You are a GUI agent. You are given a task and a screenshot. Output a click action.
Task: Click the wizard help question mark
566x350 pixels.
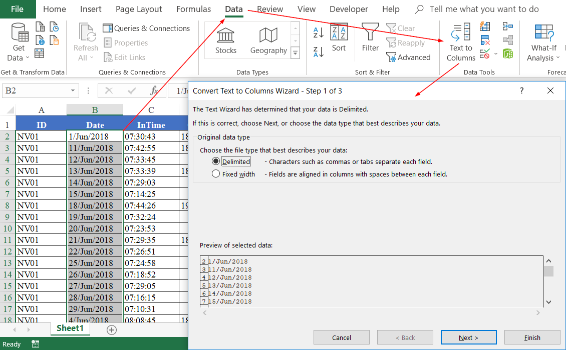pos(521,91)
